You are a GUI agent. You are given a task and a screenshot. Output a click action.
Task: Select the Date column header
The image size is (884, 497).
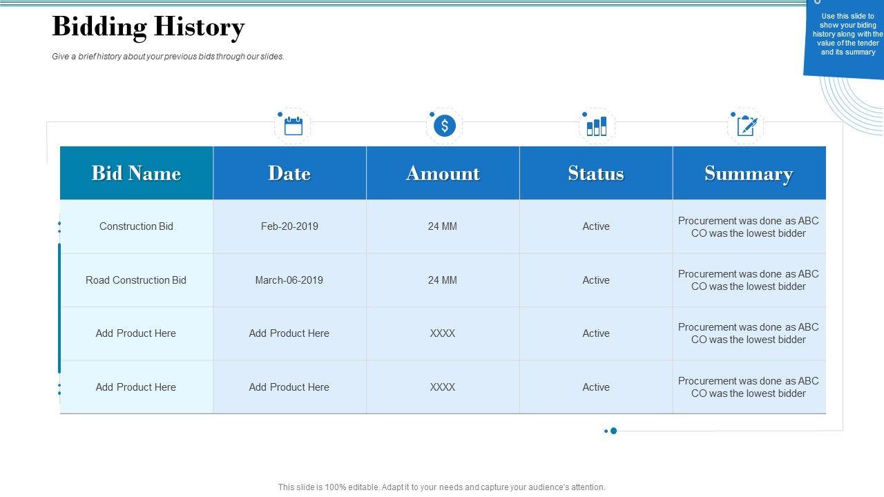point(289,173)
